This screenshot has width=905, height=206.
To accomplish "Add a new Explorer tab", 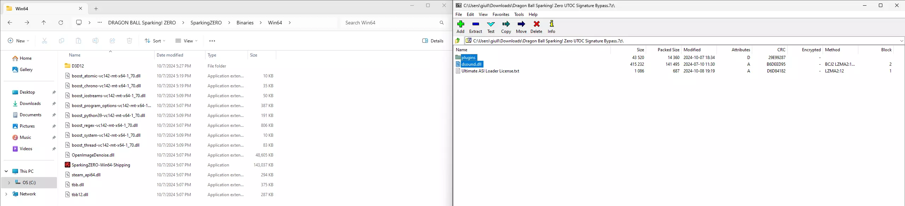I will click(x=96, y=8).
